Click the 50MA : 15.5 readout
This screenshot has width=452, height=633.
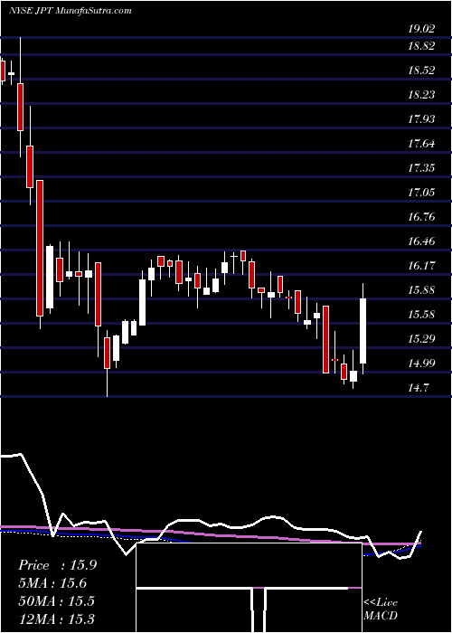click(56, 601)
